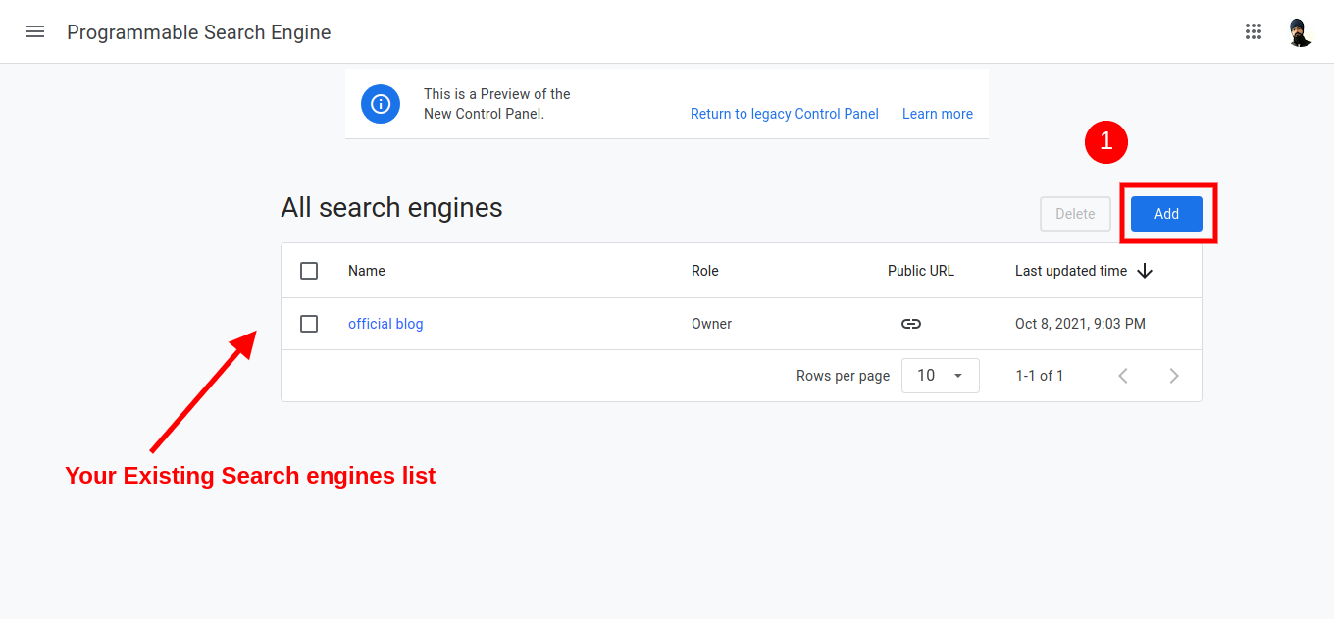Expand the rows selector showing 10
This screenshot has width=1334, height=619.
[x=940, y=375]
